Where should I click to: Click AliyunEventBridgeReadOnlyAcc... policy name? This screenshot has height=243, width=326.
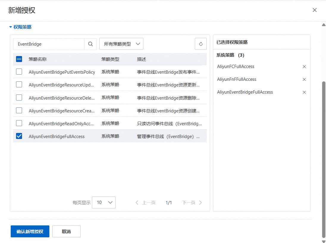point(61,123)
